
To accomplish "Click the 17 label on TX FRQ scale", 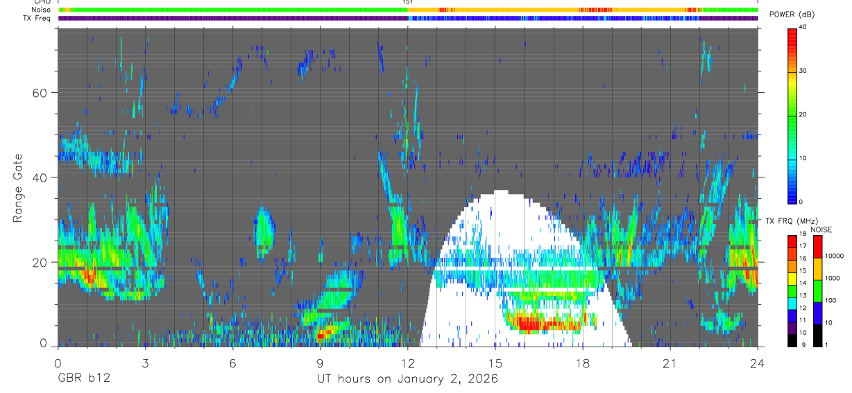I will (803, 246).
